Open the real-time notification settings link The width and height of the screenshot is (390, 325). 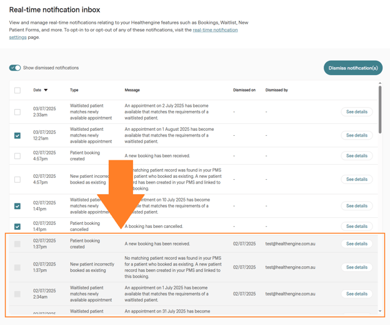[215, 30]
